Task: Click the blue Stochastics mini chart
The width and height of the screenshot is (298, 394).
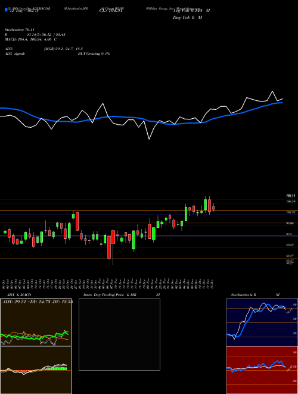Action: [x=262, y=322]
